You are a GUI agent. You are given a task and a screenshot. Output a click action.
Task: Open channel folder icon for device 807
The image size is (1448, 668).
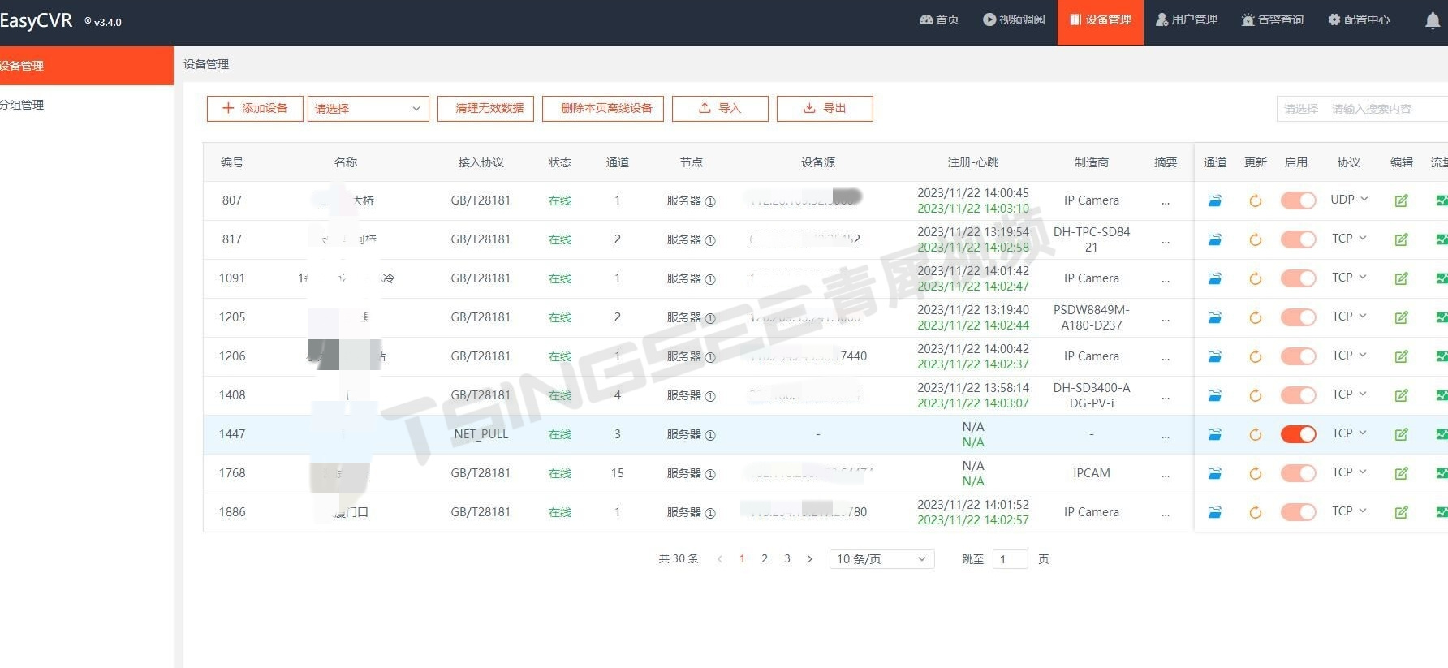click(x=1214, y=200)
